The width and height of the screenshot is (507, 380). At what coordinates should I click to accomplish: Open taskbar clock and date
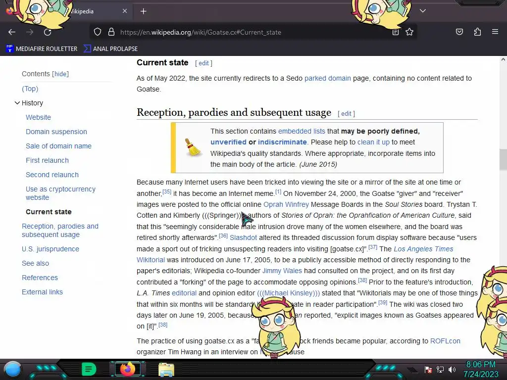(x=481, y=369)
